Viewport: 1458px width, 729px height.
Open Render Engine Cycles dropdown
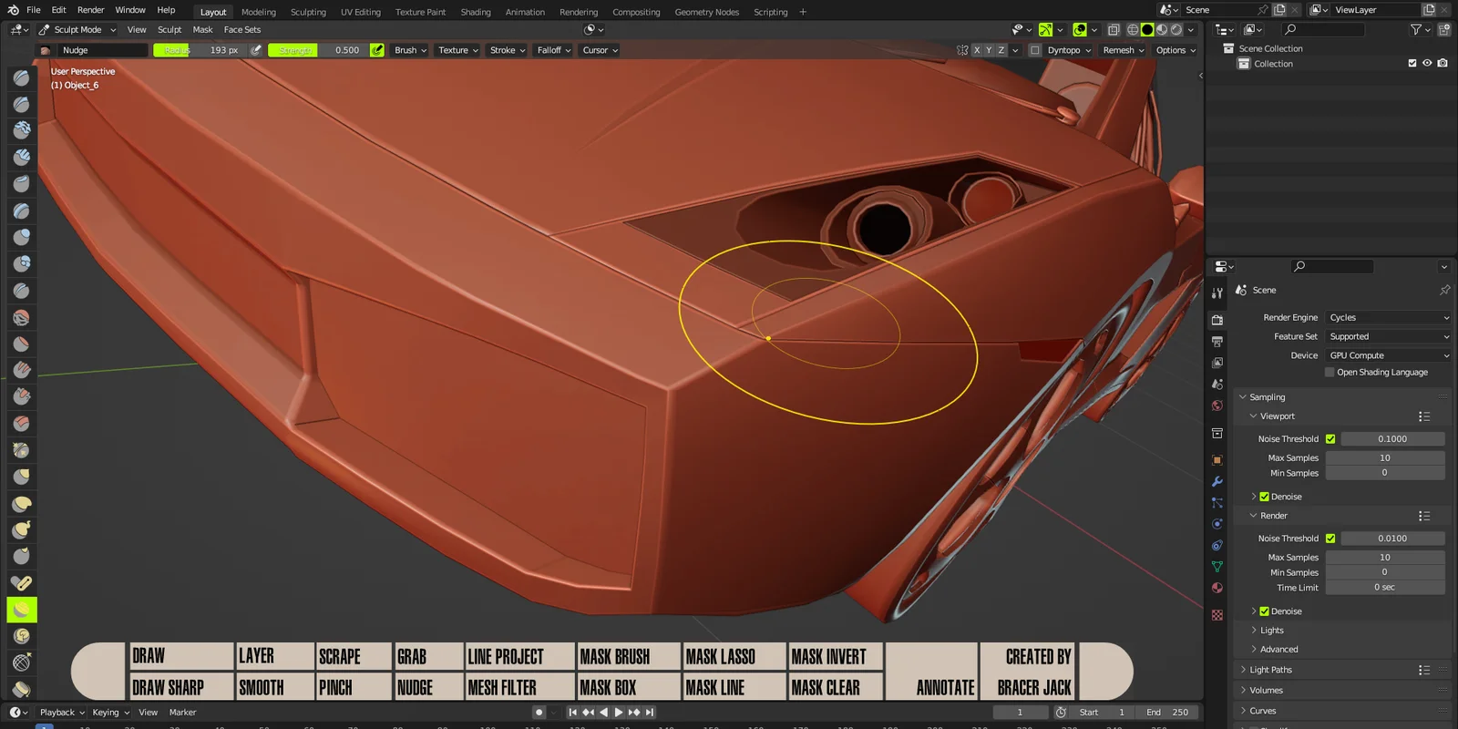(1389, 318)
